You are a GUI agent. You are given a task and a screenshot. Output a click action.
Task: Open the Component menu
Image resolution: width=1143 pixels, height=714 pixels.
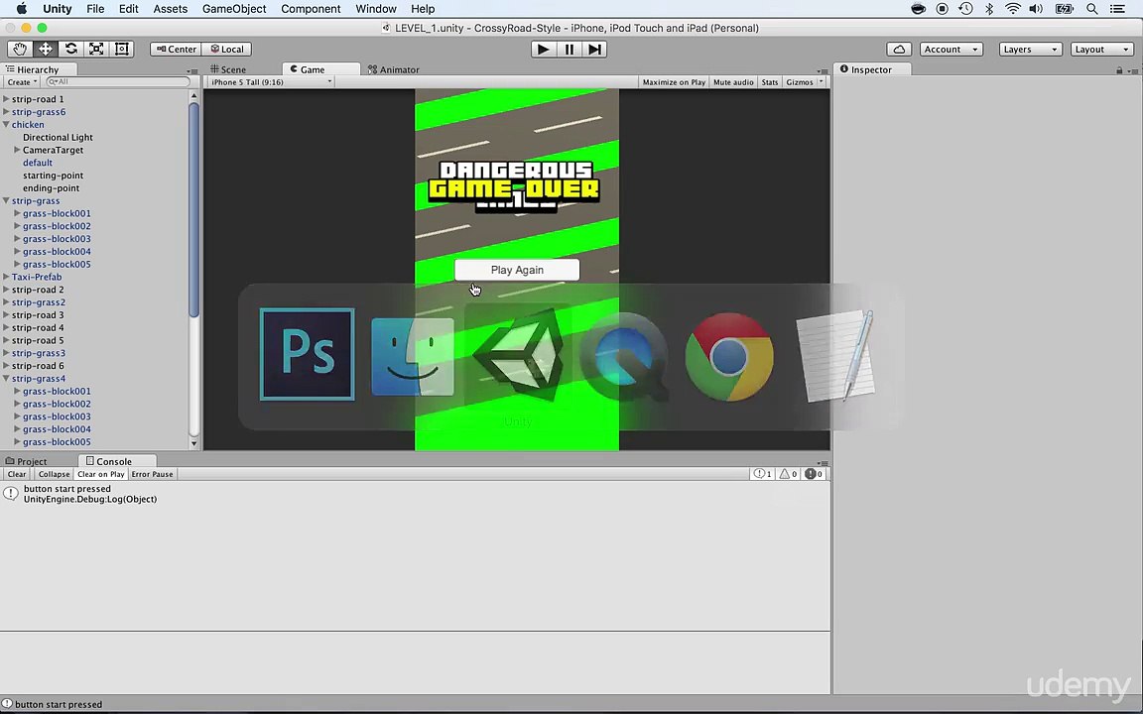[x=311, y=9]
